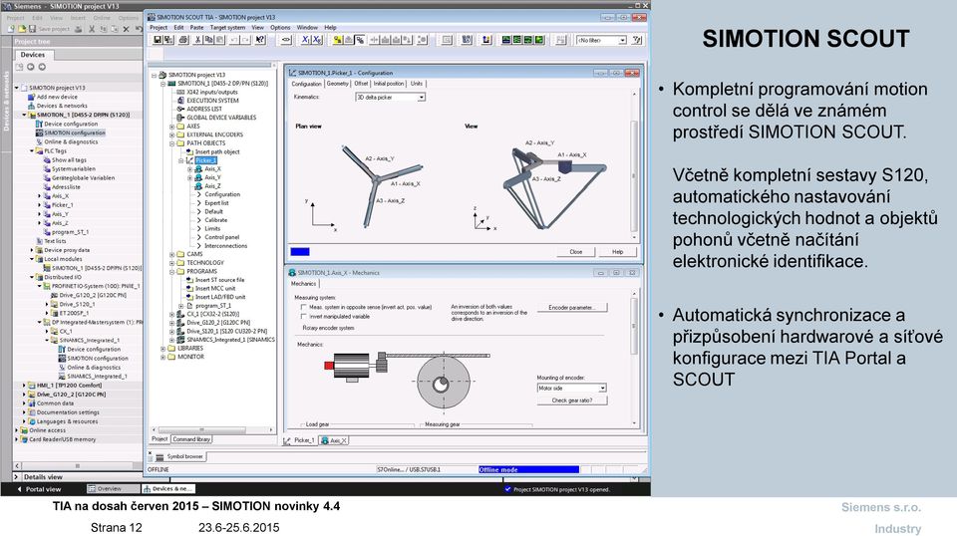The height and width of the screenshot is (536, 957).
Task: Click Save project icon in TIA Portal
Action: coord(32,29)
